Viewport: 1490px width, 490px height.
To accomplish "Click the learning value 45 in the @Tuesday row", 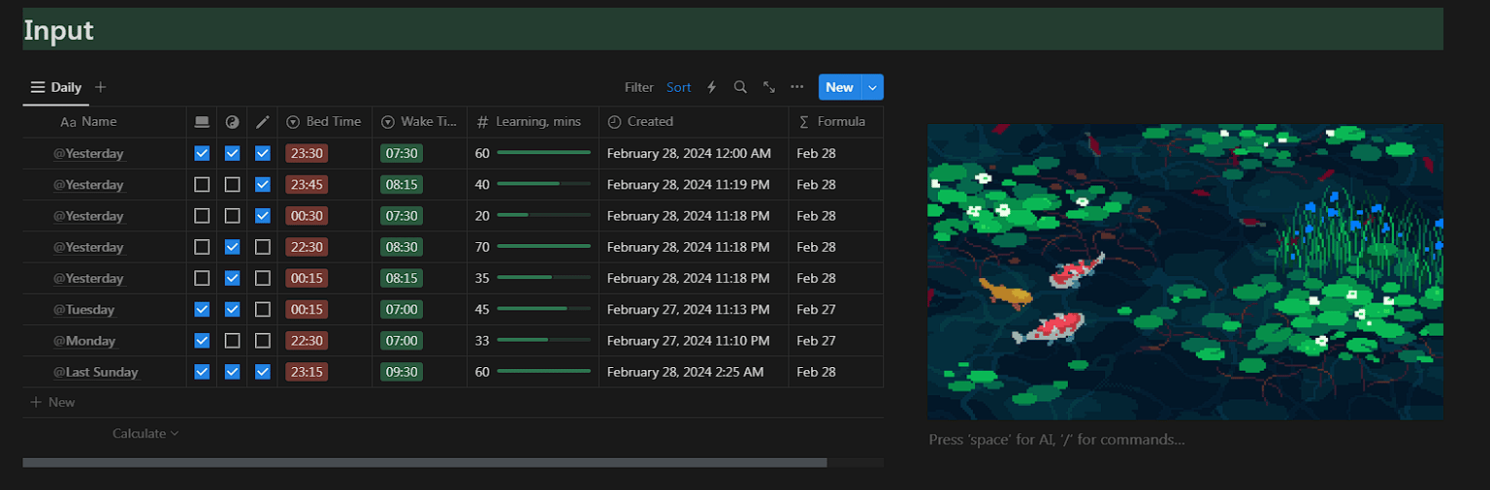I will pos(482,309).
